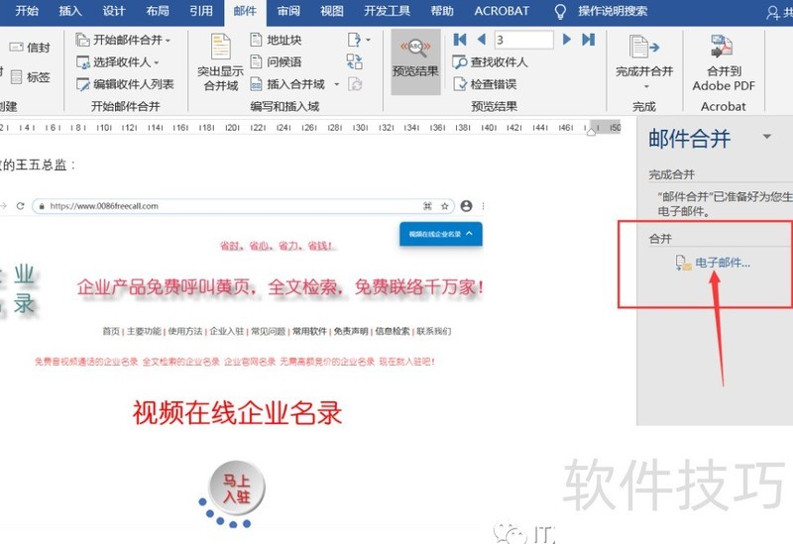The height and width of the screenshot is (544, 793).
Task: Insert 地址块 address block
Action: coord(277,40)
